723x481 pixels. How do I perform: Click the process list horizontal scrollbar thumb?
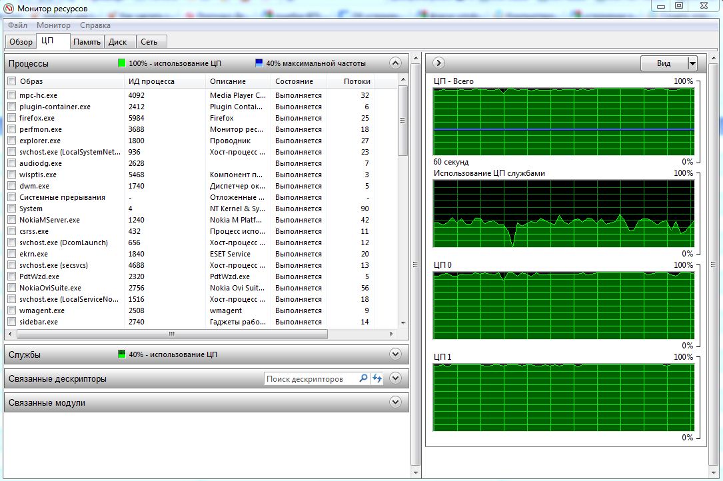(171, 334)
